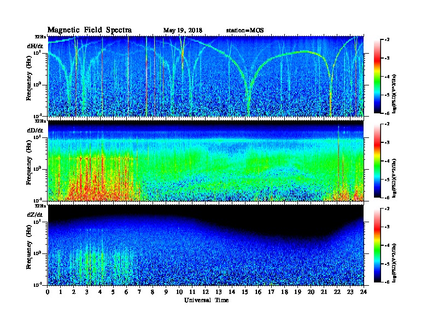Click the 'log(PSD)' label beside dZ/dt color bar
Screen dimensions: 433x335
point(394,263)
